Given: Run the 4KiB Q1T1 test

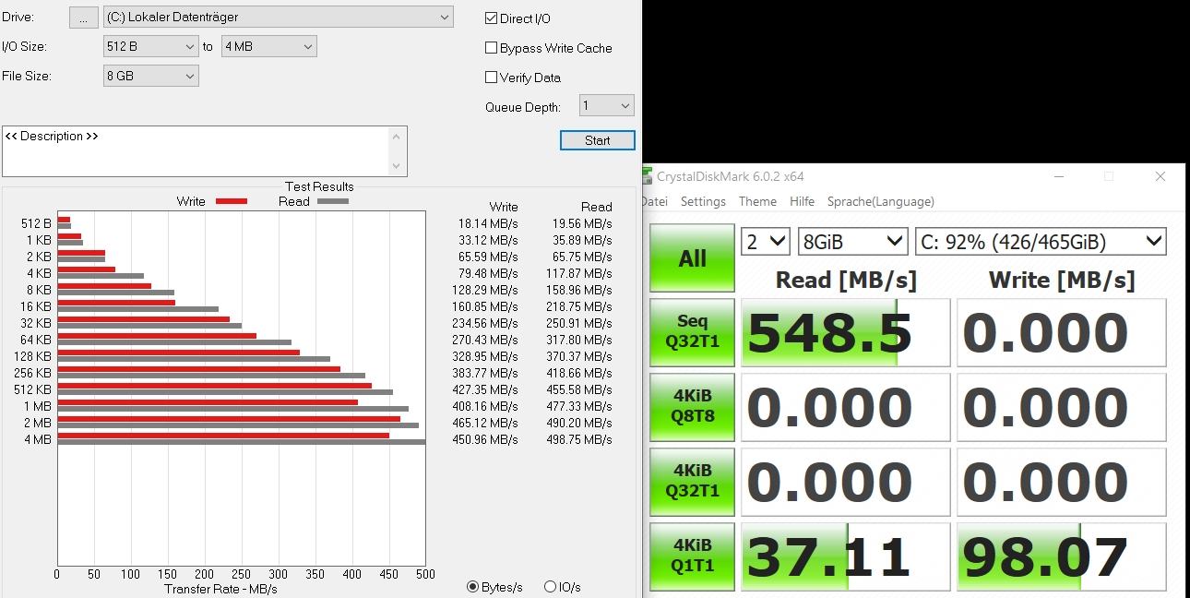Looking at the screenshot, I should pyautogui.click(x=693, y=556).
